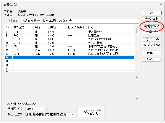Click the 0.0174 solar gain value
The height and width of the screenshot is (123, 165).
(72, 50)
